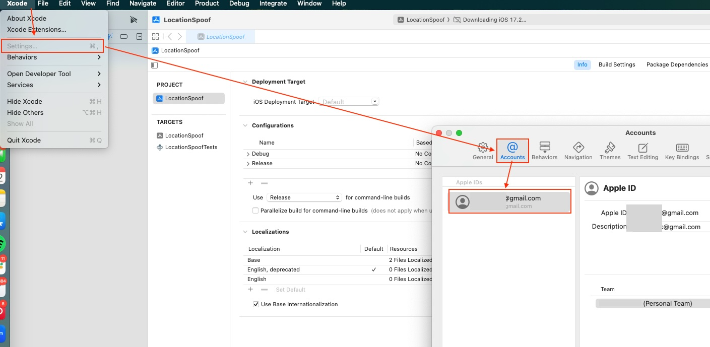Collapse the Localizations section
This screenshot has width=710, height=347.
pos(245,232)
